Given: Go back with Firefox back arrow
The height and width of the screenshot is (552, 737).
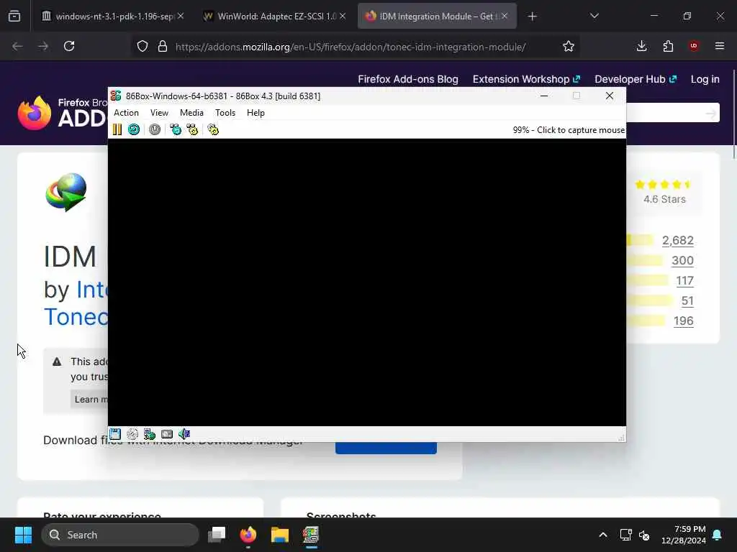Looking at the screenshot, I should (x=17, y=46).
